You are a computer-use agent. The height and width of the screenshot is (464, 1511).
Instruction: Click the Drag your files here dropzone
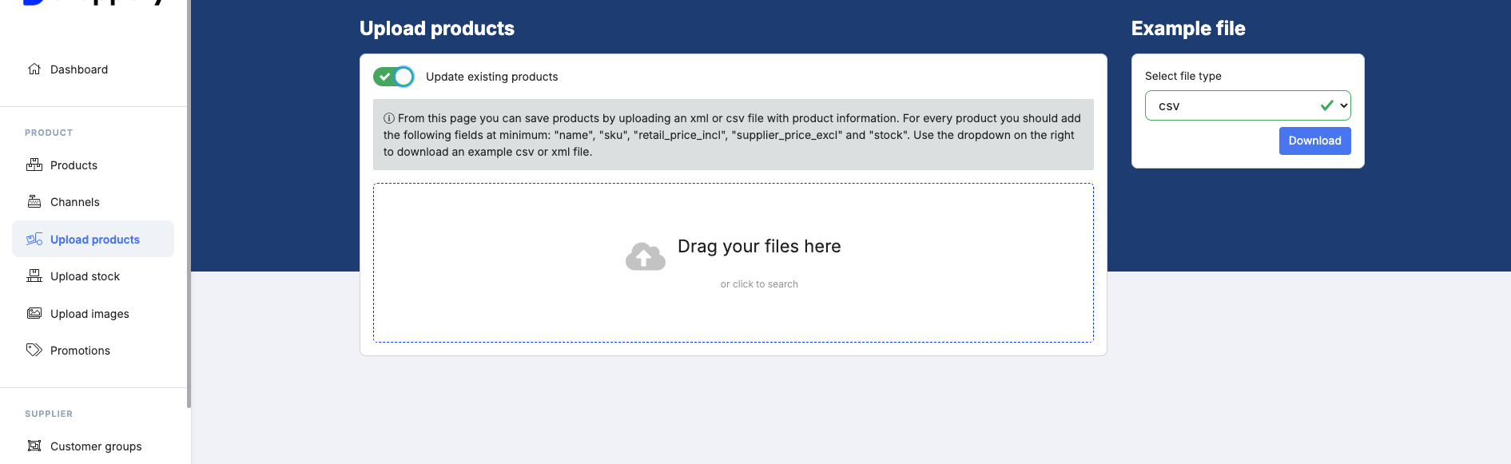click(734, 263)
